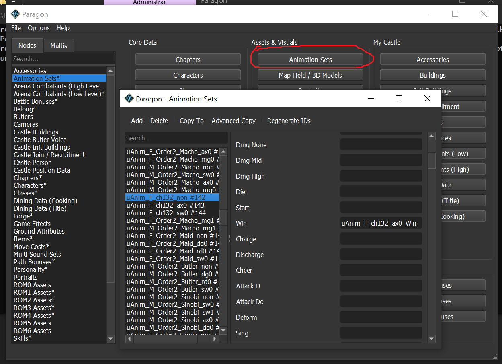502x364 pixels.
Task: Click the Paragon icon in Animation Sets window title
Action: tap(129, 99)
